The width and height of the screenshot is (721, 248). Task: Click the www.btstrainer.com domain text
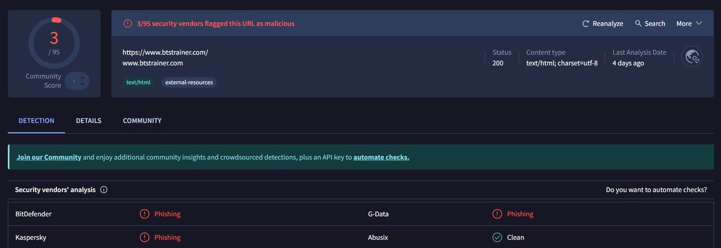153,64
